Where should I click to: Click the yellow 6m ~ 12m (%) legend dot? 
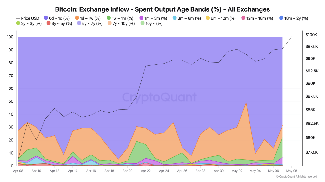[x=208, y=18]
